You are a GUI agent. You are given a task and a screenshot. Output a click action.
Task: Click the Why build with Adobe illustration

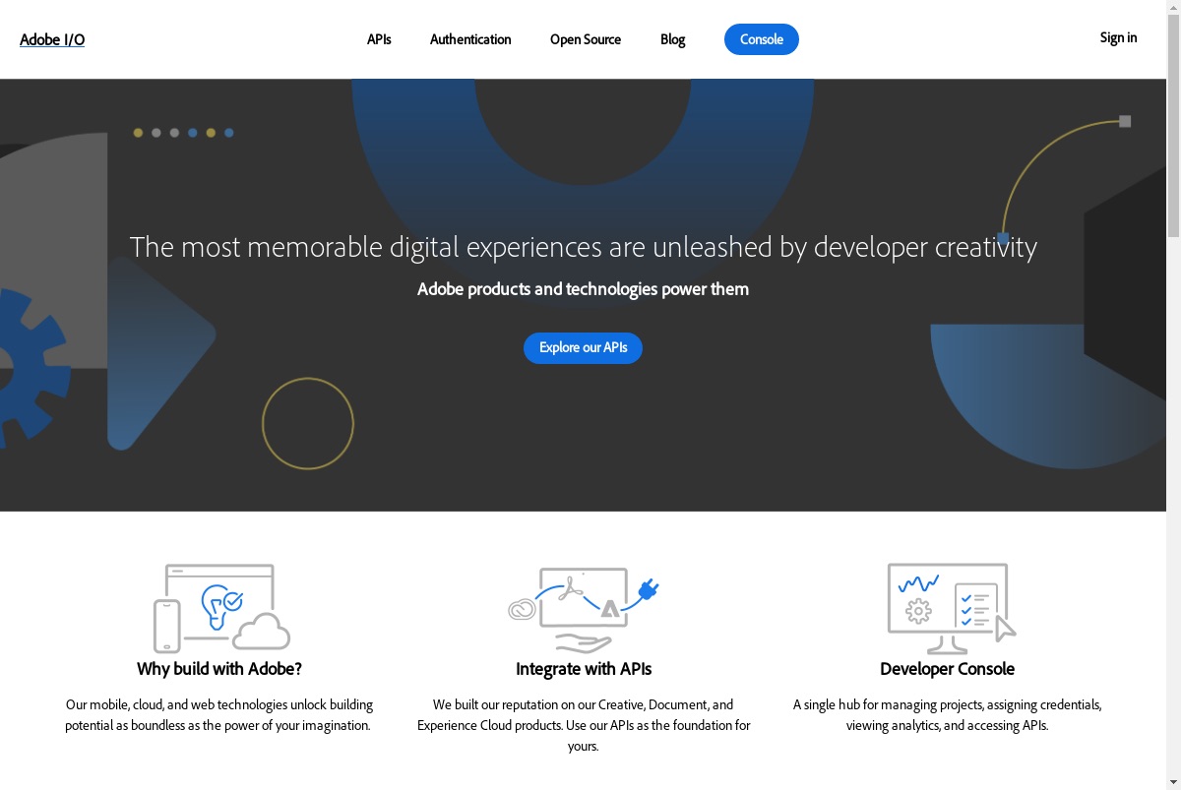coord(221,607)
